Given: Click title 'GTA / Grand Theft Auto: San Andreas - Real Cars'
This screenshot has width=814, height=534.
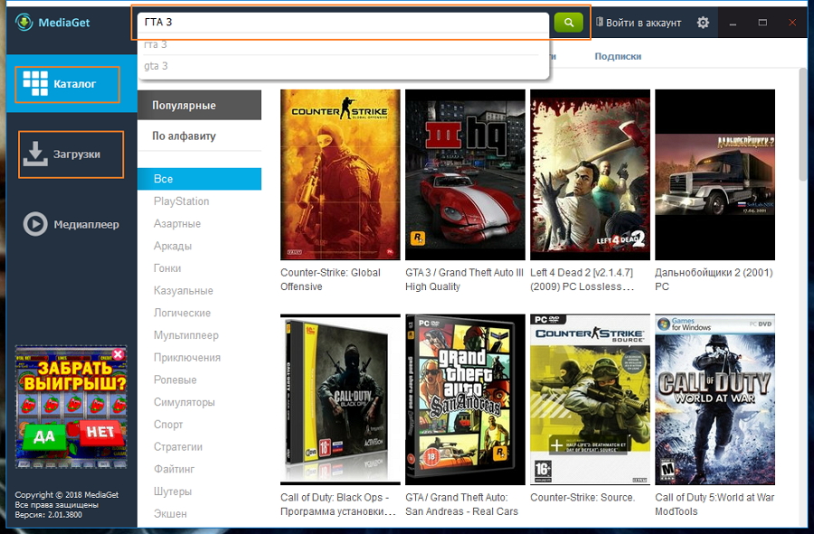Looking at the screenshot, I should click(461, 504).
